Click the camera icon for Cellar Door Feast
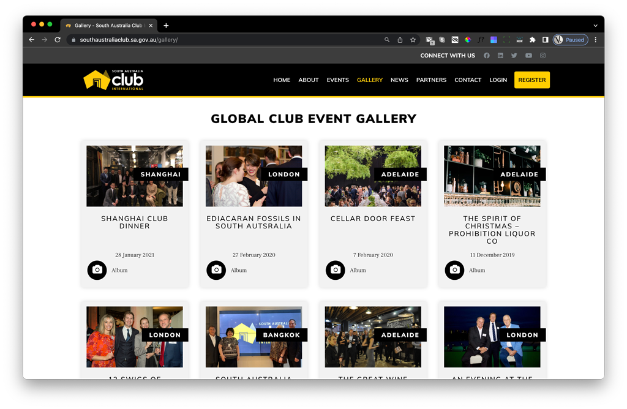 click(x=336, y=270)
